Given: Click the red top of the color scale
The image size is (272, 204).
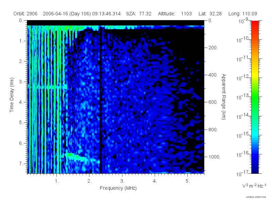Looking at the screenshot, I should [x=255, y=23].
